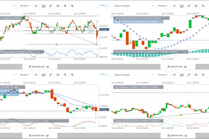Select the pencil draw tool above GBP/CHF chart
The image size is (209, 139).
click(x=189, y=75)
